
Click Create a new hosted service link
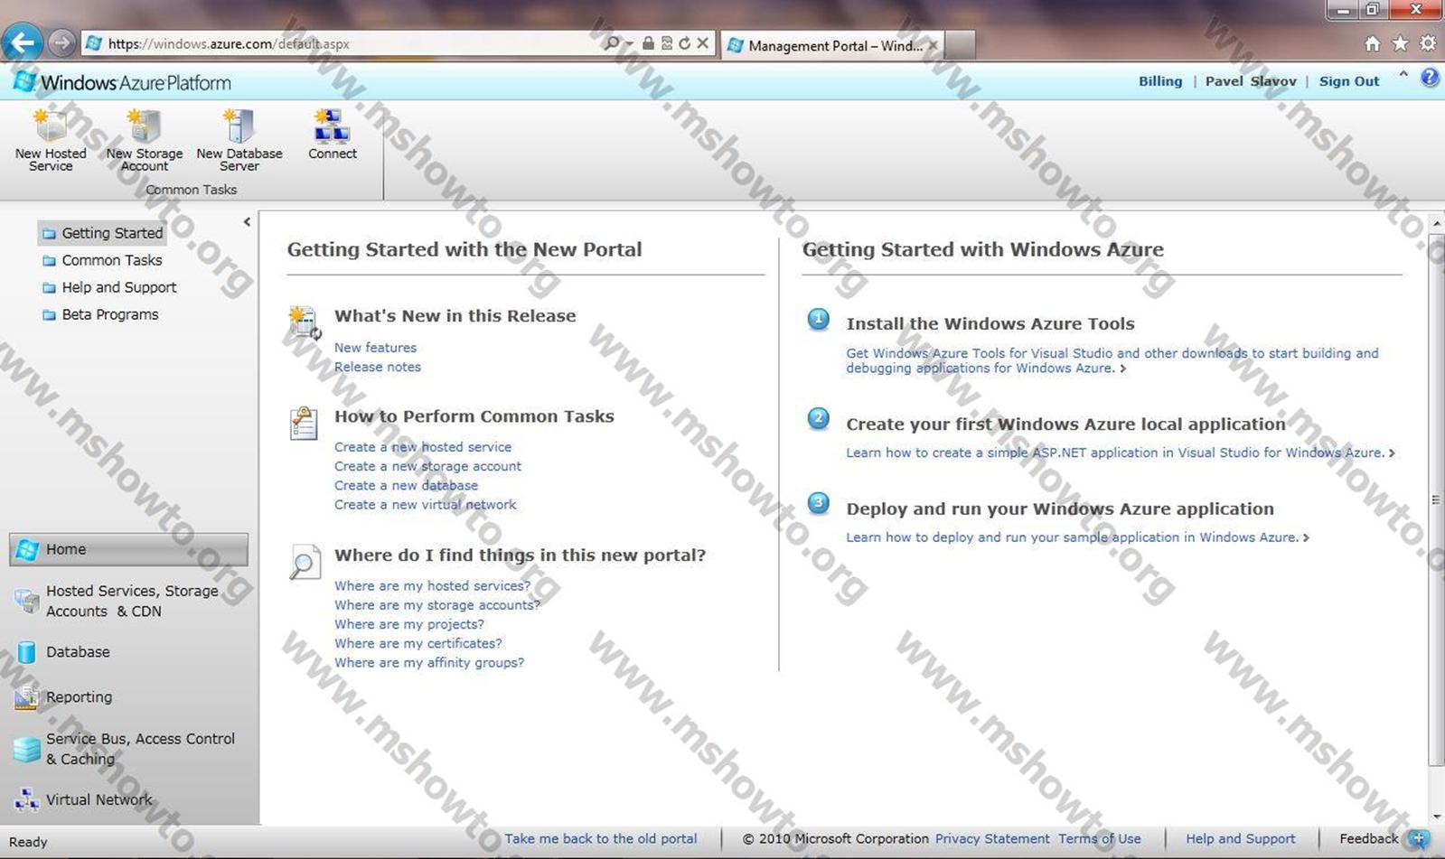point(423,447)
